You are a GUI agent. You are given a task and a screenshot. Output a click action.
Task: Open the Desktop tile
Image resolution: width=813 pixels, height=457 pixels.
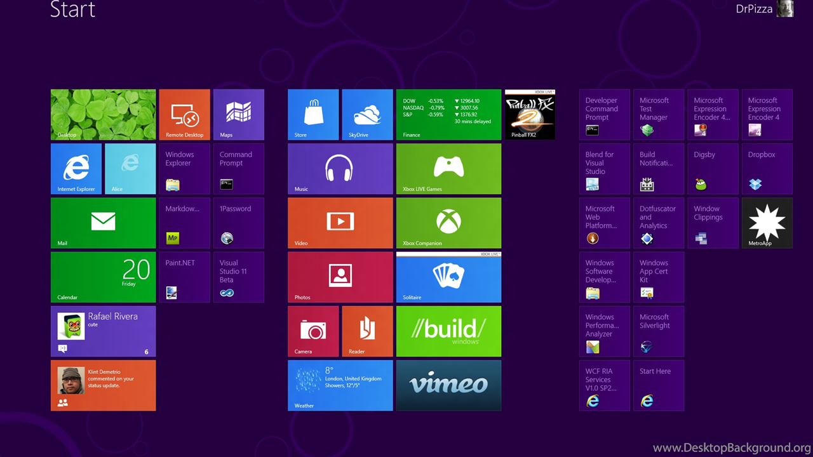click(103, 114)
